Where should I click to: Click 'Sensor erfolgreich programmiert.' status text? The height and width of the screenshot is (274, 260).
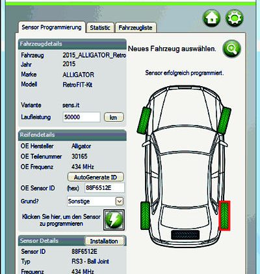[185, 73]
